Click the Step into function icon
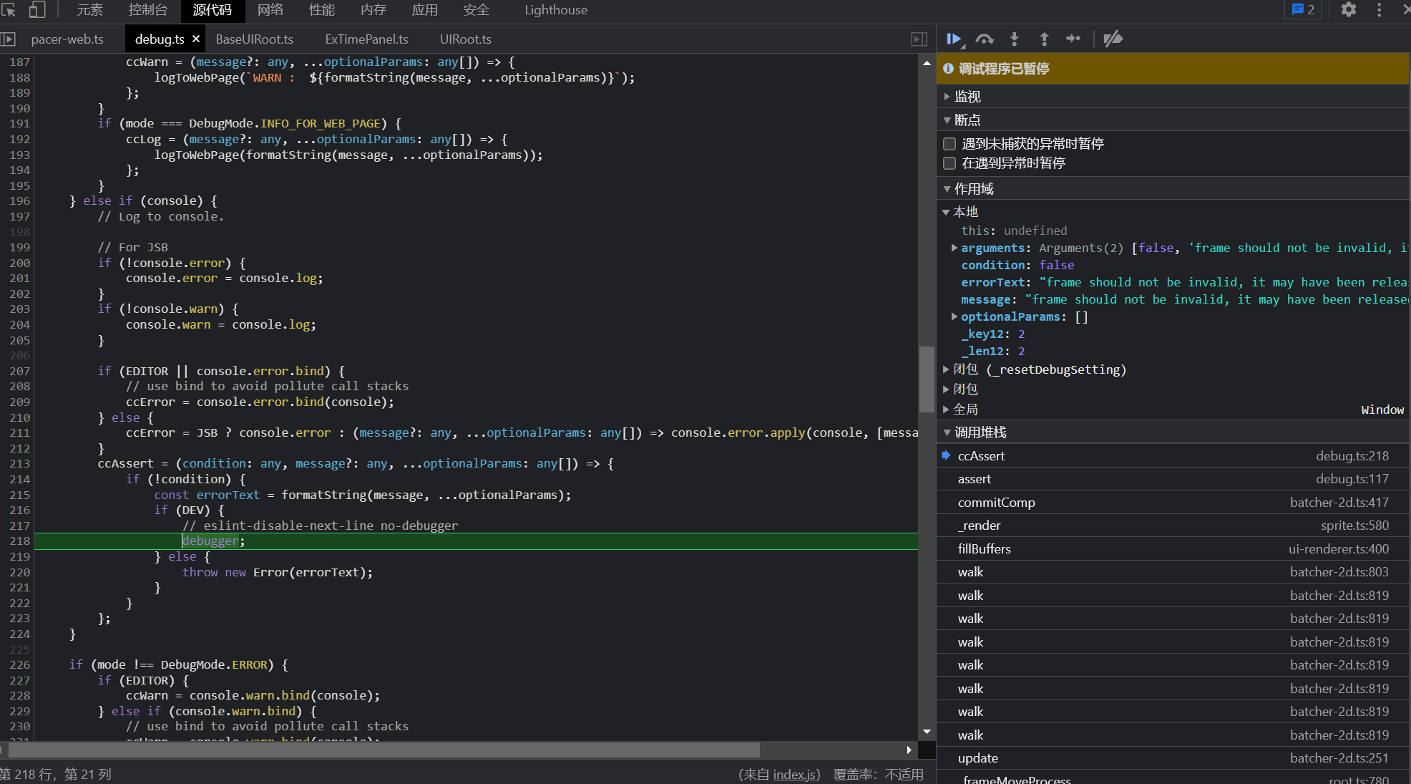 pyautogui.click(x=1014, y=39)
